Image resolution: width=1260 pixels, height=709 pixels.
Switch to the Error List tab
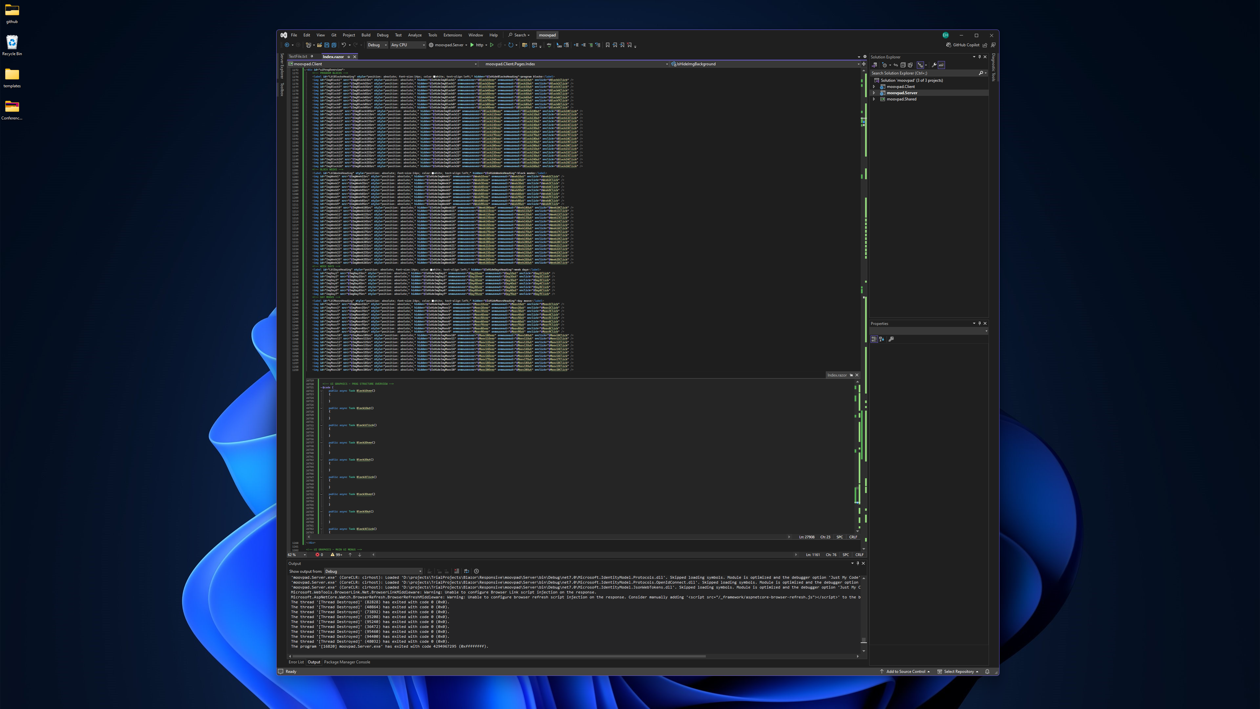click(x=296, y=662)
